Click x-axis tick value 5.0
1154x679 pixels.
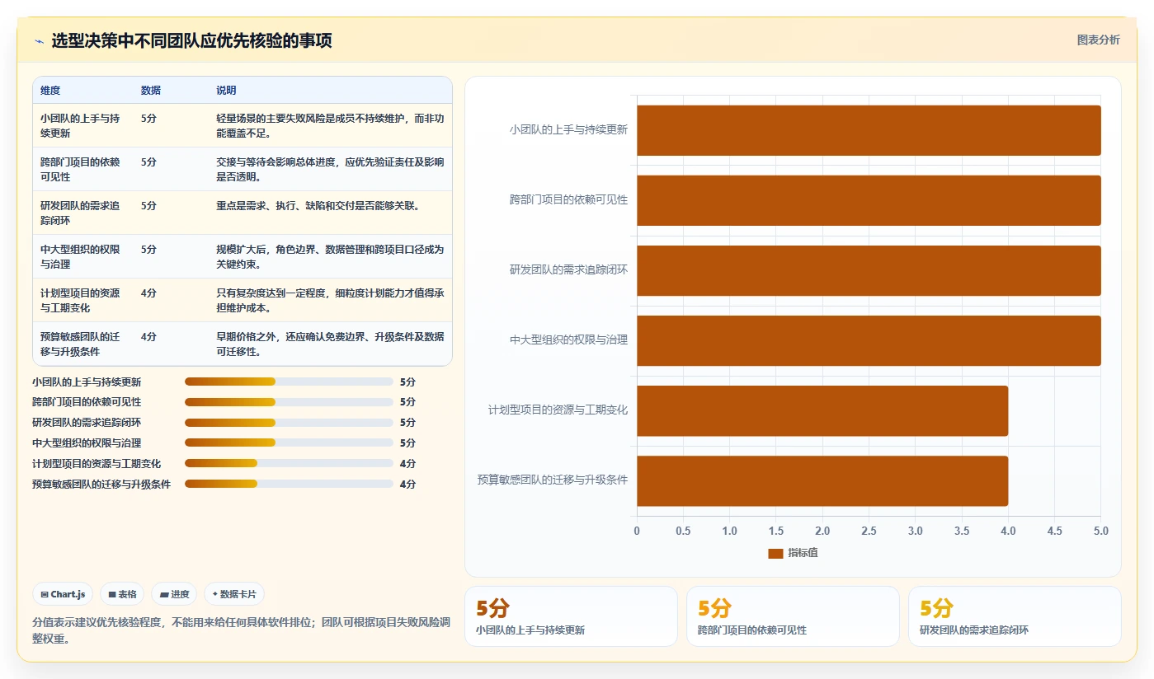(1100, 531)
